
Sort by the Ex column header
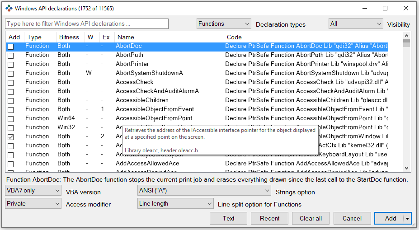107,37
